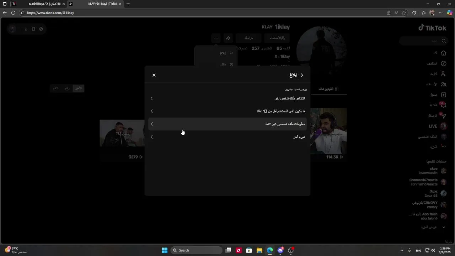
Task: Open File Explorer from the taskbar
Action: coord(259,250)
